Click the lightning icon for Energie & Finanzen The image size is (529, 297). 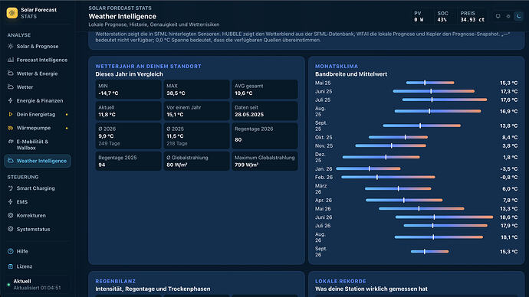(11, 100)
